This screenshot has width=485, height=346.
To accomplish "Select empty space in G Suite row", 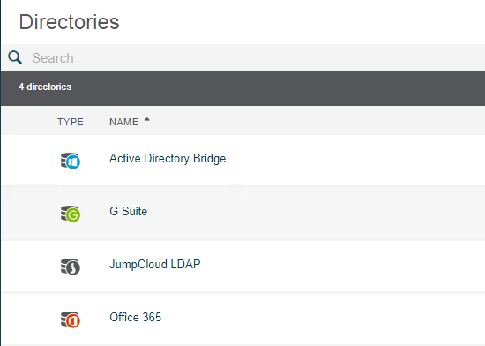I will [x=340, y=214].
